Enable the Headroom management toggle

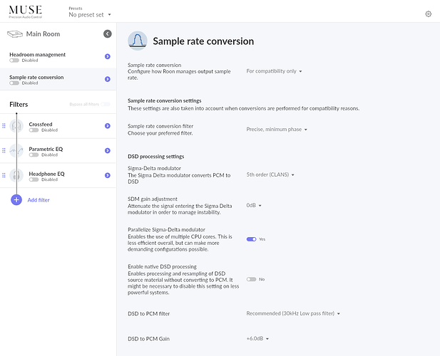[14, 61]
